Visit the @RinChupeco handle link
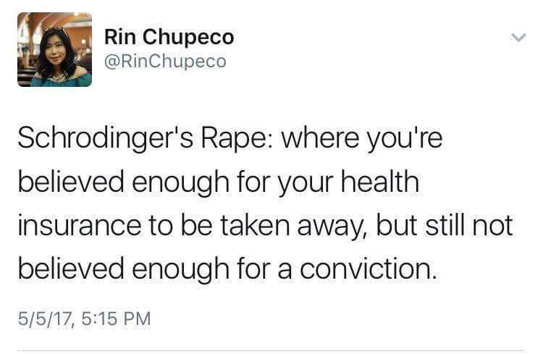Image resolution: width=543 pixels, height=354 pixels. coord(165,62)
